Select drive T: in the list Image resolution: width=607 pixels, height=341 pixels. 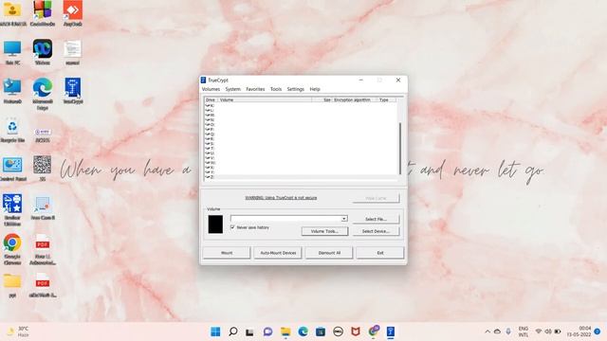coord(301,149)
